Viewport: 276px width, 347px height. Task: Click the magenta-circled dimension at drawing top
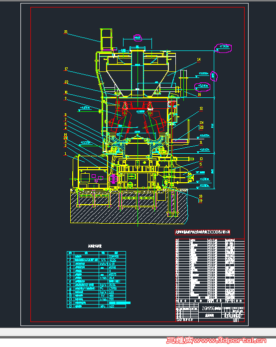tap(138, 38)
